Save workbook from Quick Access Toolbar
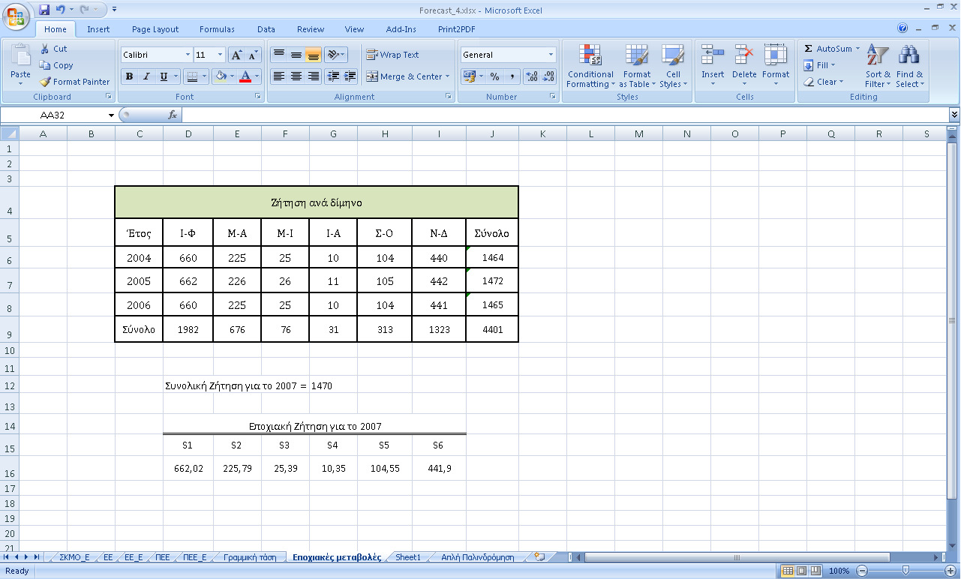Viewport: 961px width, 579px height. 44,10
